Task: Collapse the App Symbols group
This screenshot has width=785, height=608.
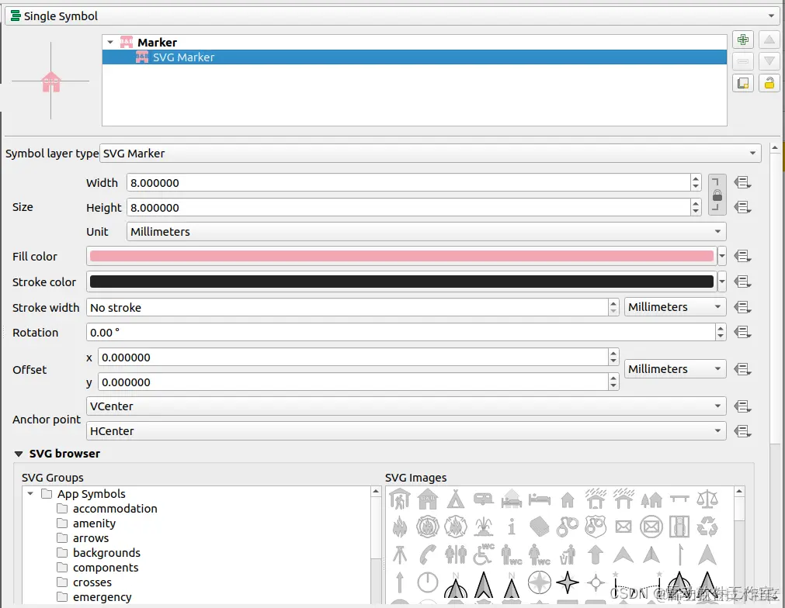Action: coord(30,494)
